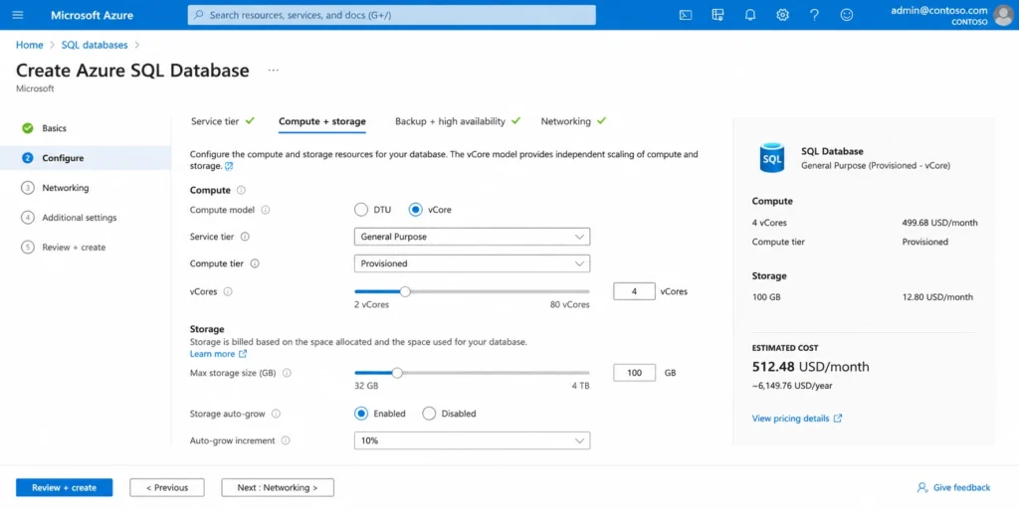Set Storage auto-grow to Enabled

360,414
